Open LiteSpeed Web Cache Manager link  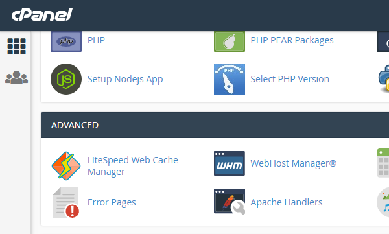133,166
